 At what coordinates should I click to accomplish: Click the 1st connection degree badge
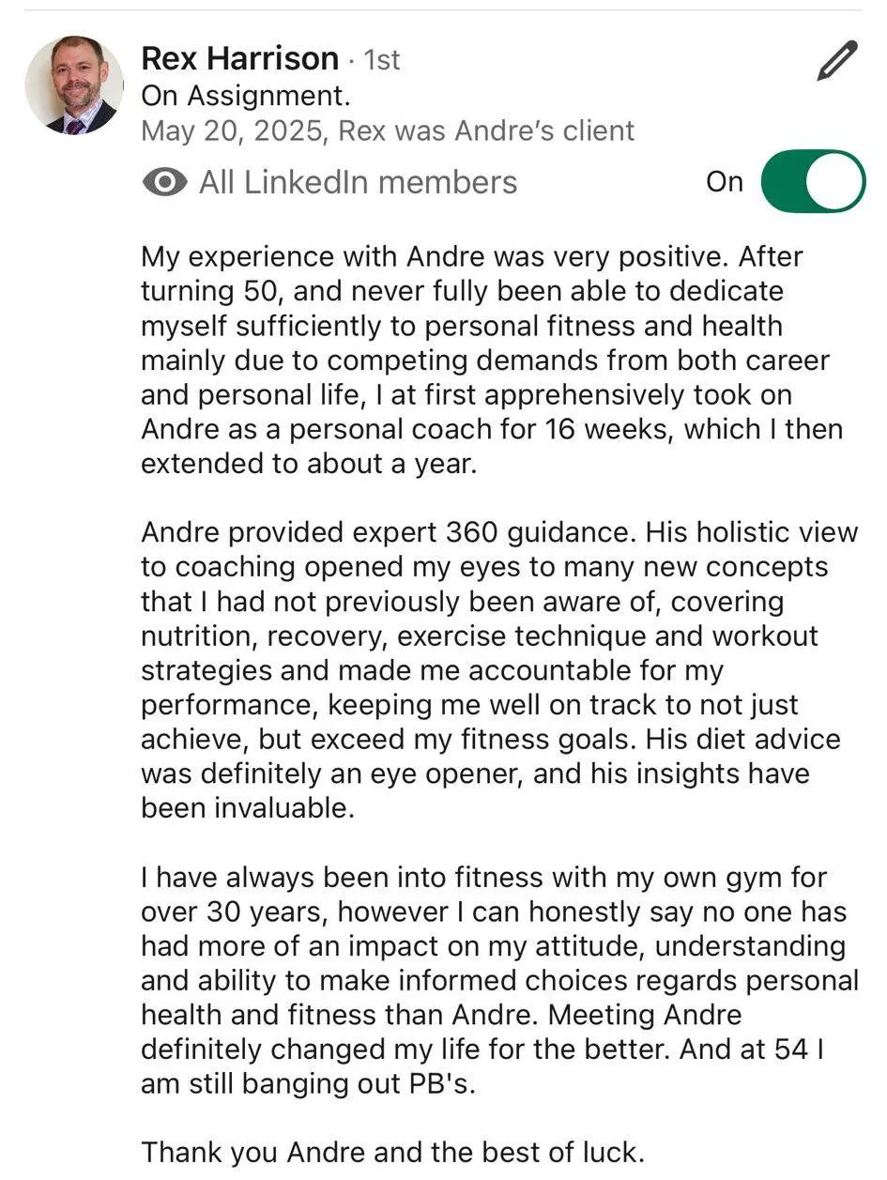pos(381,60)
